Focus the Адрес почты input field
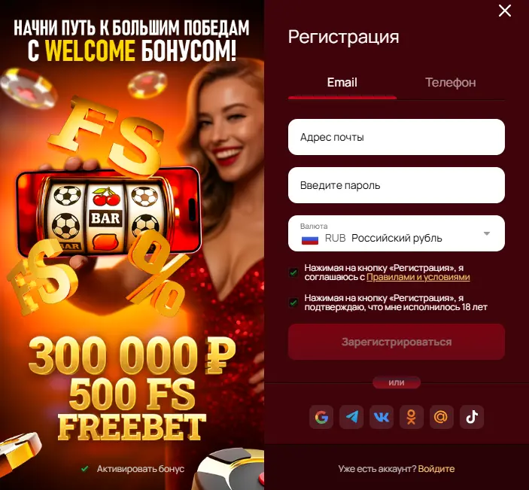 [x=397, y=137]
